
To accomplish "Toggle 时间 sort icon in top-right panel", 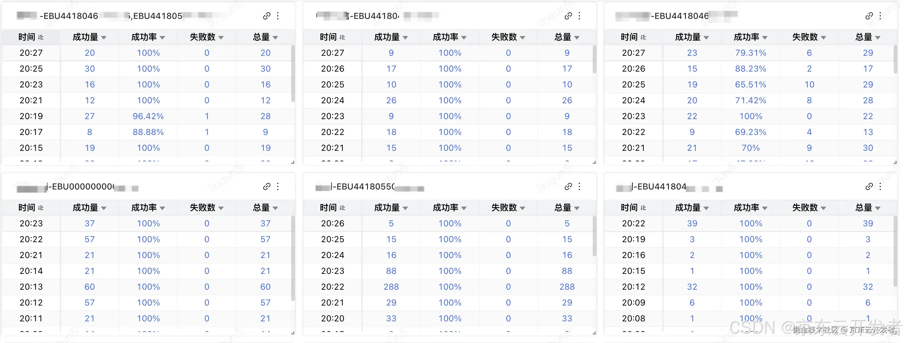I will (x=643, y=37).
